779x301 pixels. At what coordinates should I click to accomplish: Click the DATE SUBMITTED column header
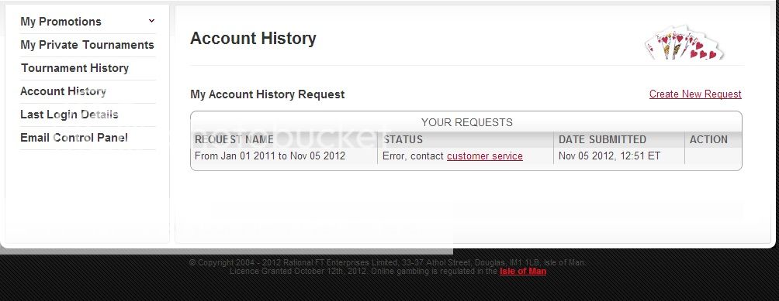(x=602, y=139)
